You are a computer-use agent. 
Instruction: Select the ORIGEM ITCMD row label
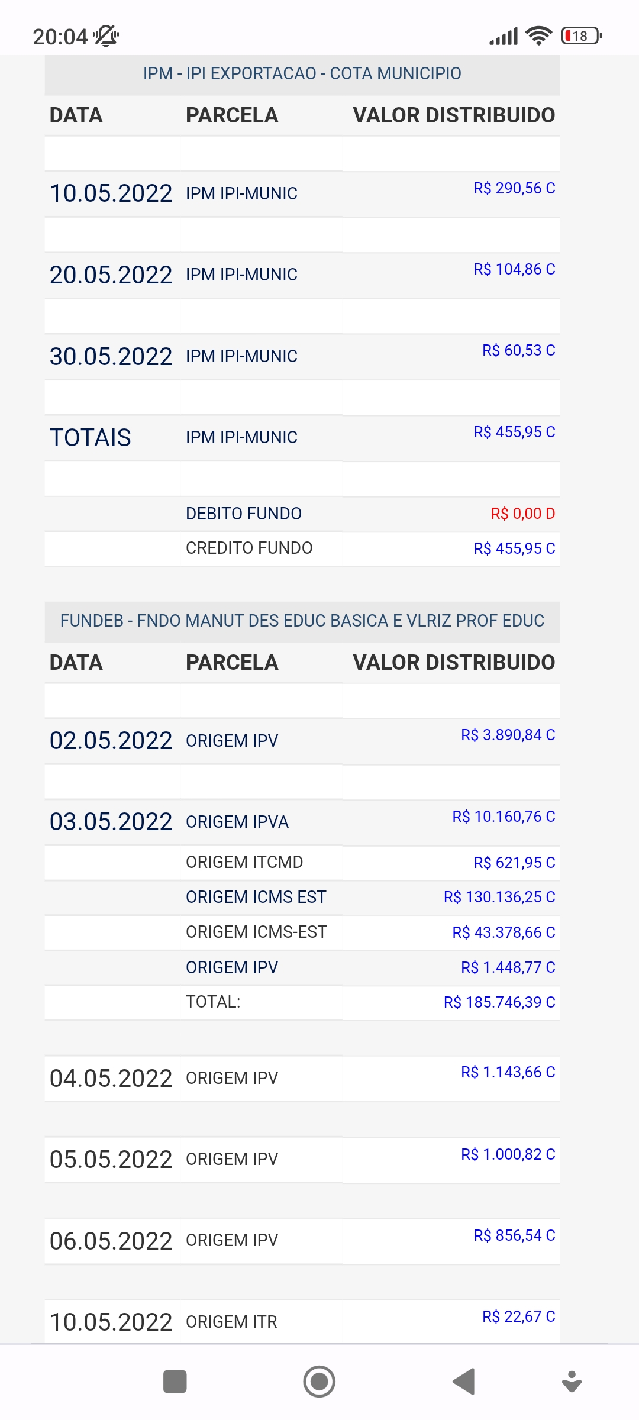tap(244, 862)
